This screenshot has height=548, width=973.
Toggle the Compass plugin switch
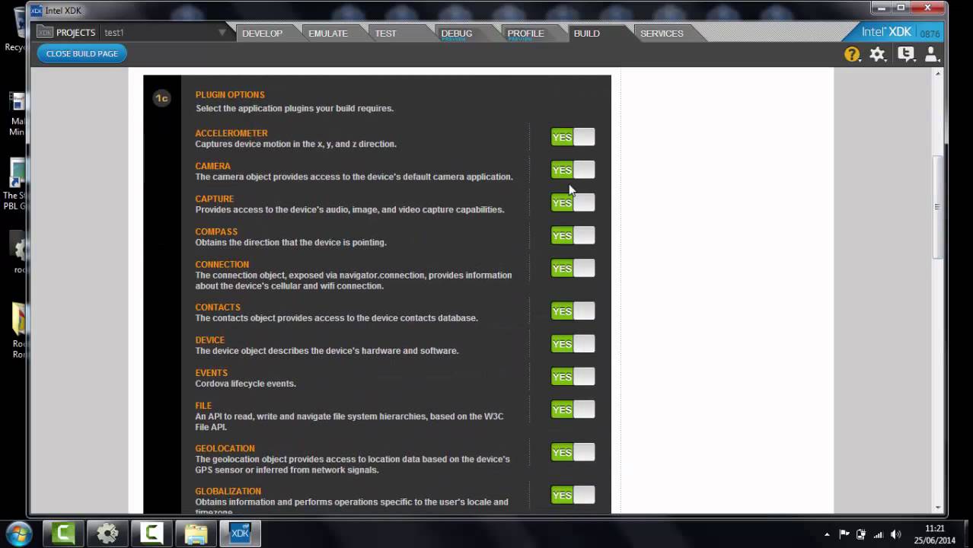(x=573, y=235)
